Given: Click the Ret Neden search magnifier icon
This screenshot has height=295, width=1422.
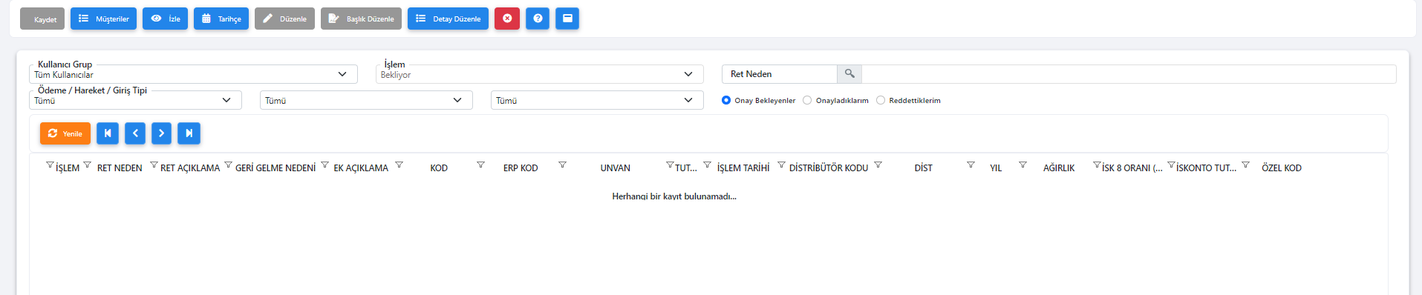Looking at the screenshot, I should (x=849, y=74).
